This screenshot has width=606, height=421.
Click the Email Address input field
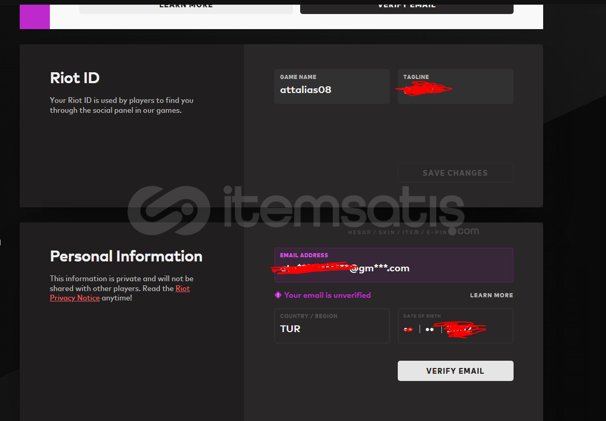(394, 265)
